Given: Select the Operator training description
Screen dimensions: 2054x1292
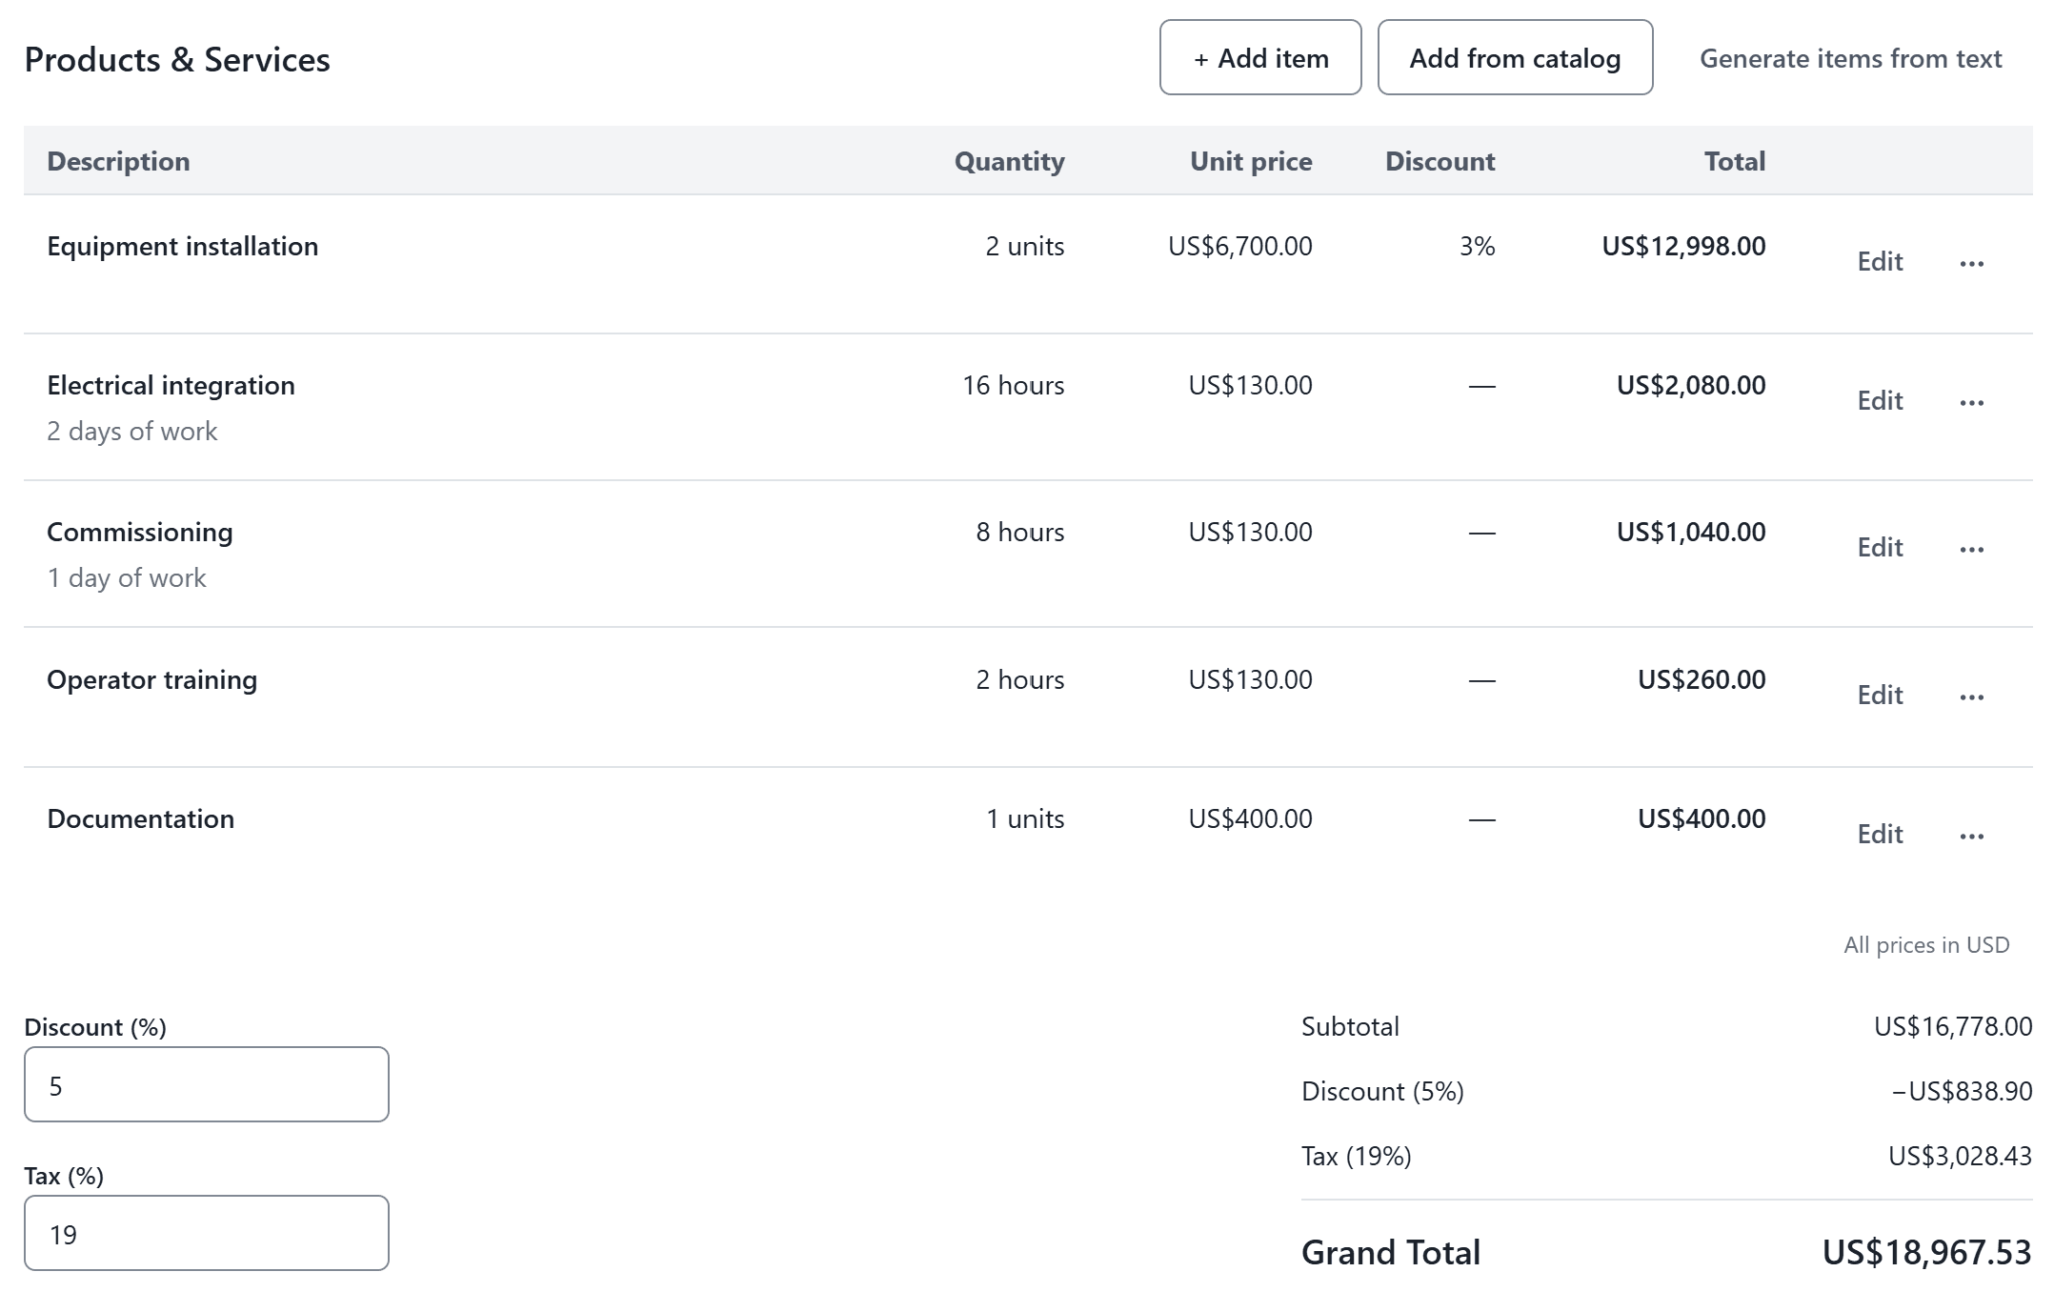Looking at the screenshot, I should (152, 680).
